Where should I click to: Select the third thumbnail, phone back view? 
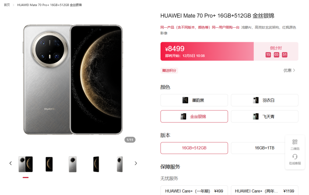coord(73,164)
